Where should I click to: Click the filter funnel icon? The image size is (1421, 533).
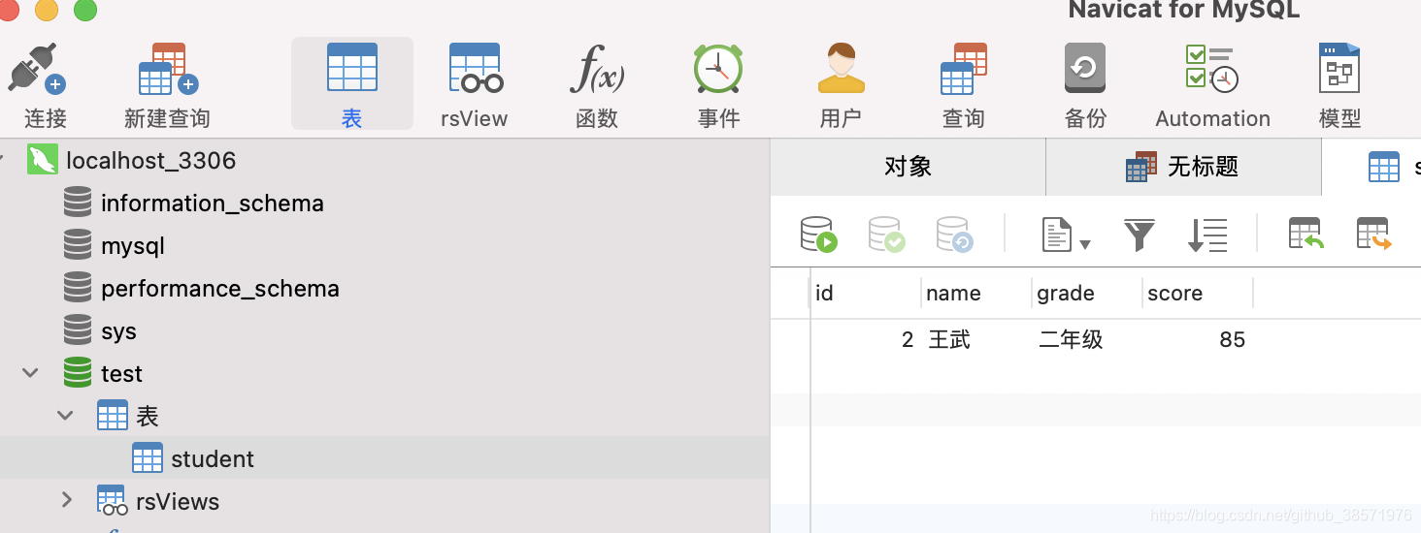click(x=1140, y=235)
